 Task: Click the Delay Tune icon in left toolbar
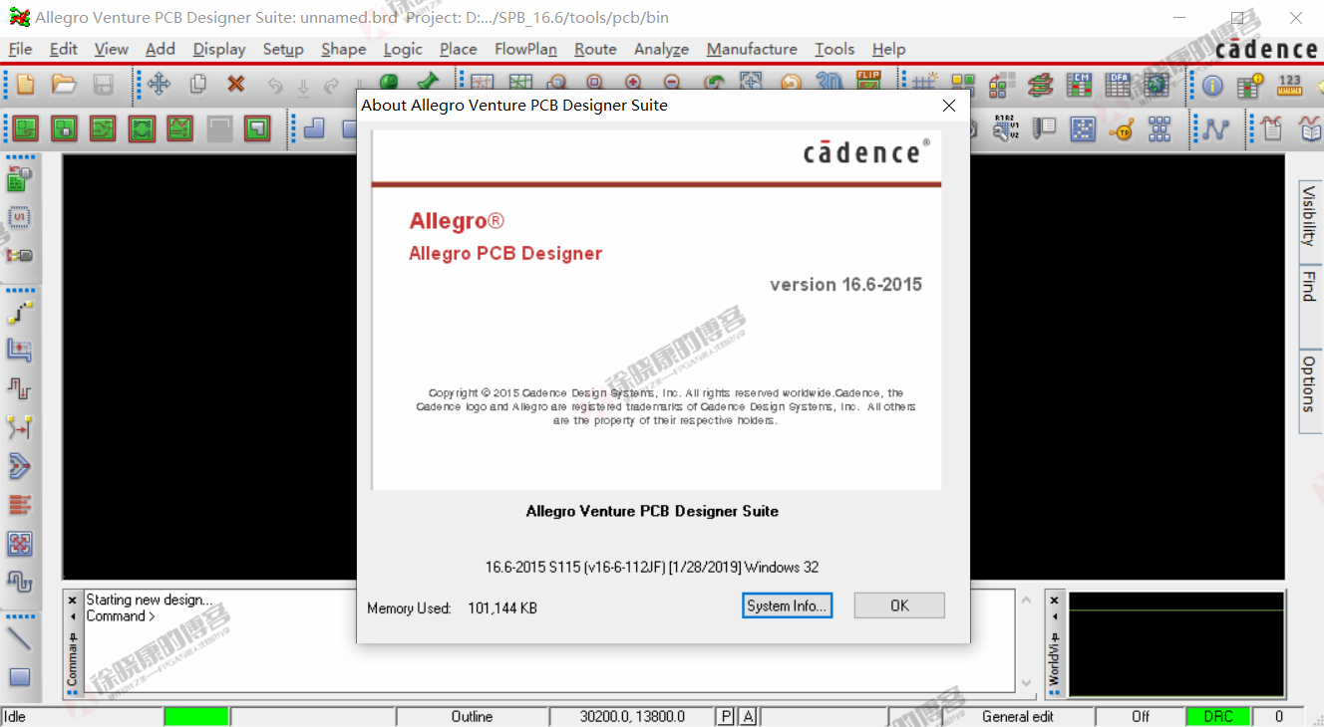tap(20, 387)
